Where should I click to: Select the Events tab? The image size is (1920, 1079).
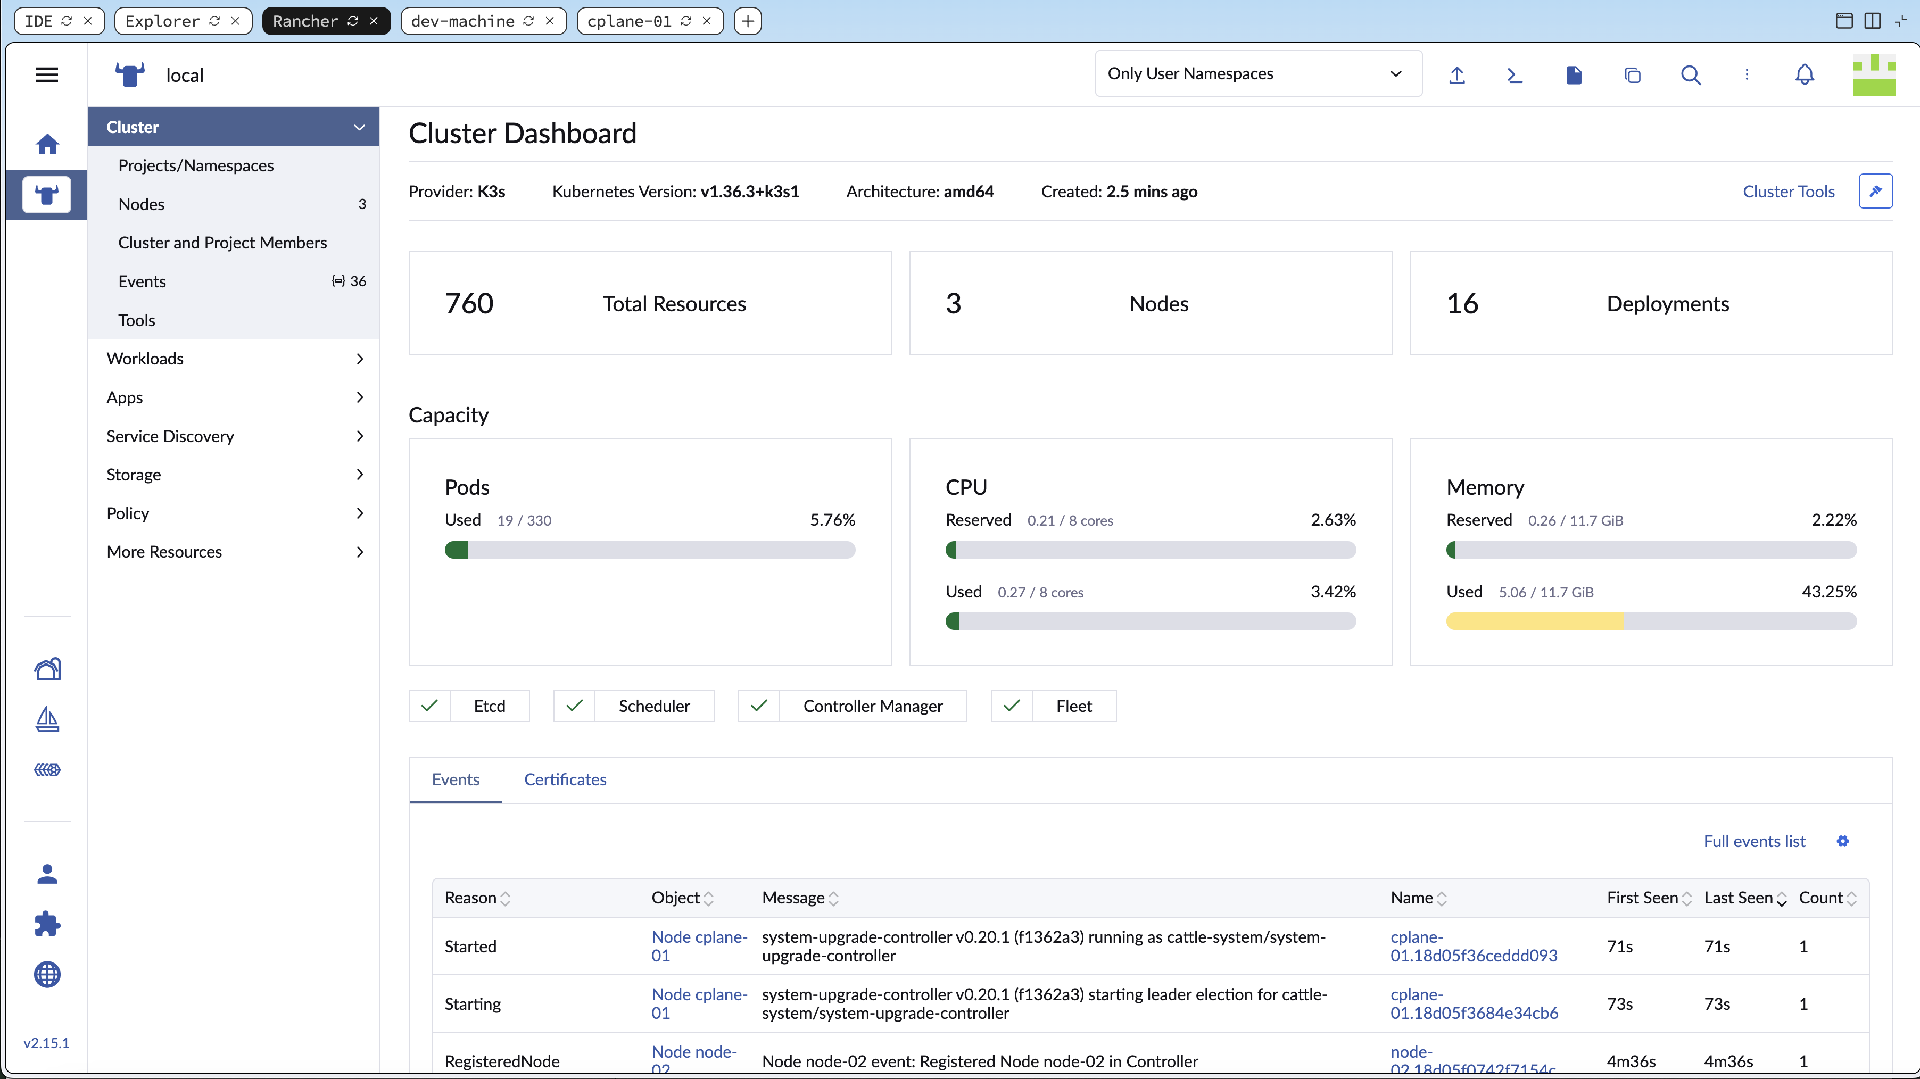[x=456, y=779]
